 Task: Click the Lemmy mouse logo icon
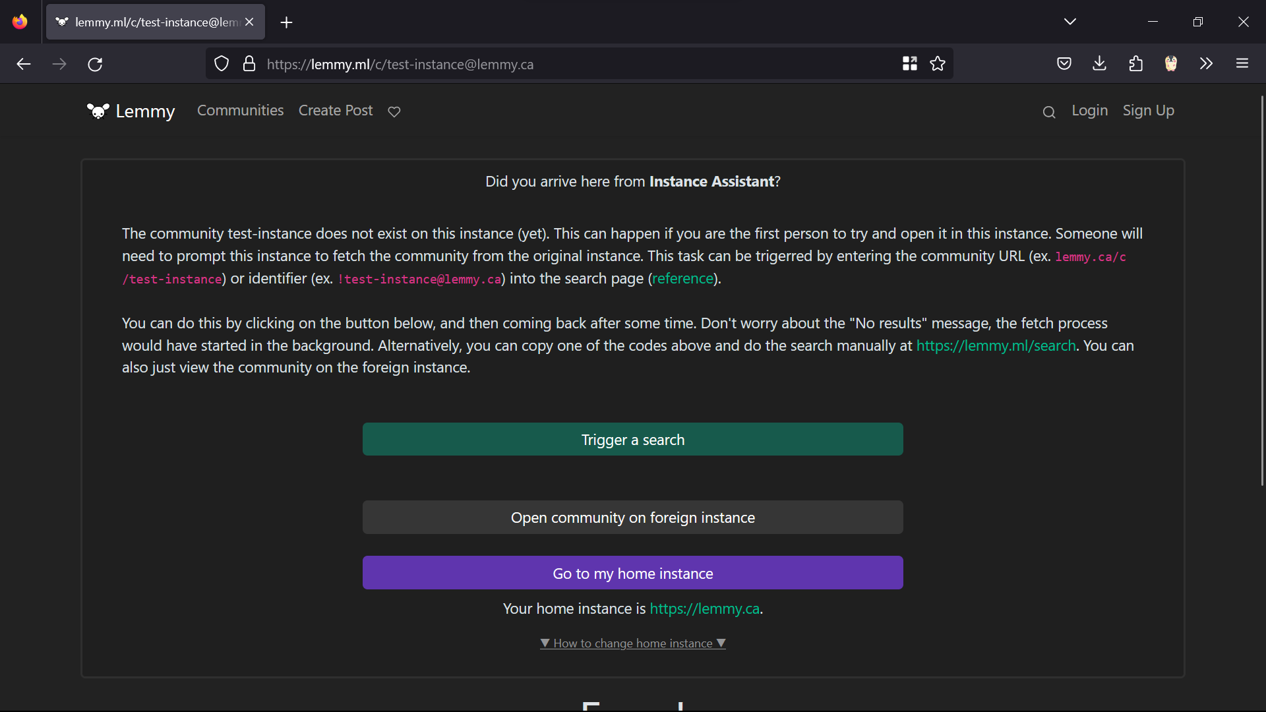point(98,111)
